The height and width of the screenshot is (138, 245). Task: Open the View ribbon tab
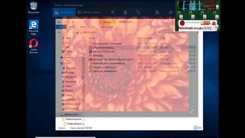[93, 27]
